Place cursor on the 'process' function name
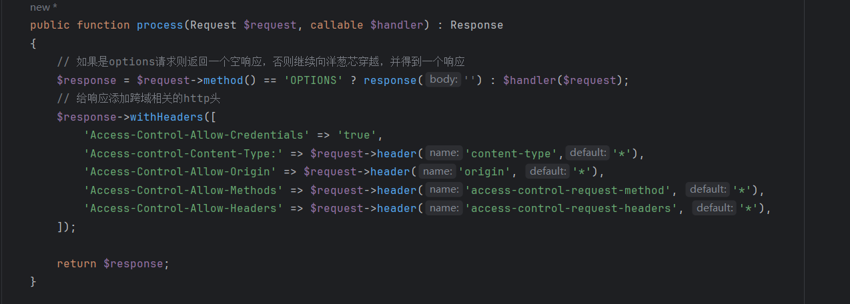 tap(160, 25)
